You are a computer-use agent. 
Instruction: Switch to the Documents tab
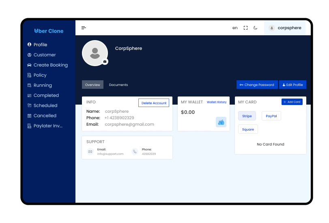(118, 85)
